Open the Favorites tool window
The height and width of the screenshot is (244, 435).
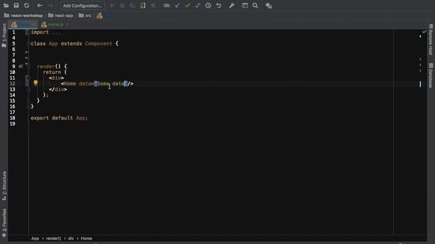[x=4, y=223]
